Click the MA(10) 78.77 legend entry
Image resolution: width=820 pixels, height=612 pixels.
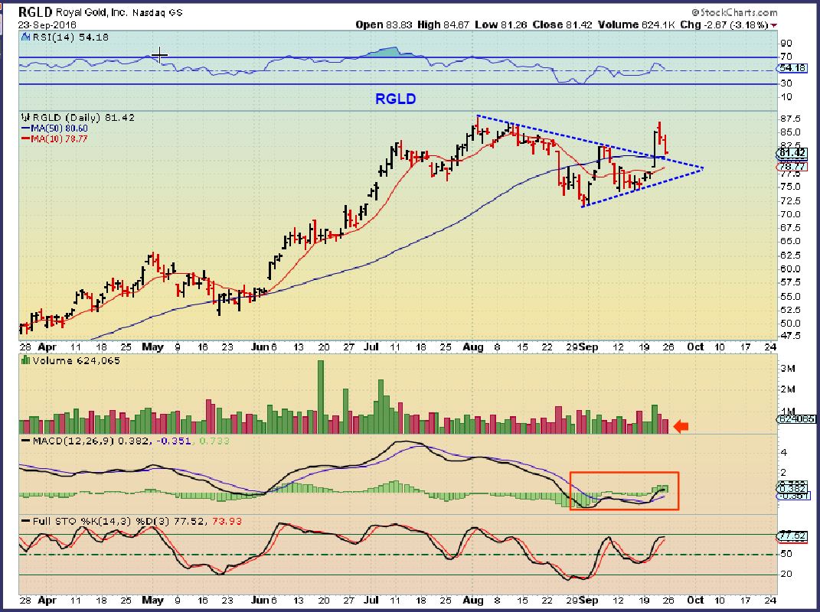click(x=54, y=139)
